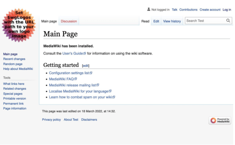Click the user silhouette icon
The height and width of the screenshot is (145, 235).
point(148,9)
